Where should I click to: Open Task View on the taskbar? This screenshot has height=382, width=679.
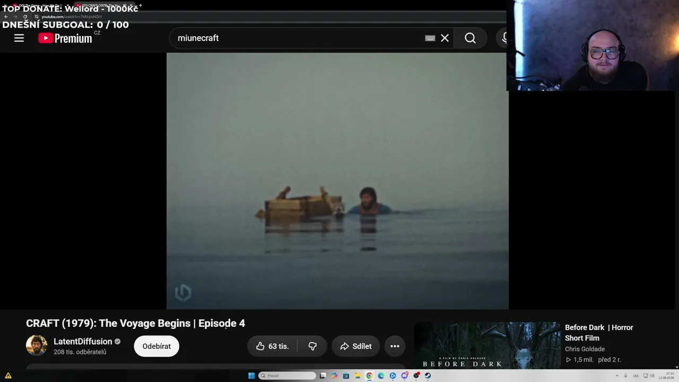[x=323, y=376]
